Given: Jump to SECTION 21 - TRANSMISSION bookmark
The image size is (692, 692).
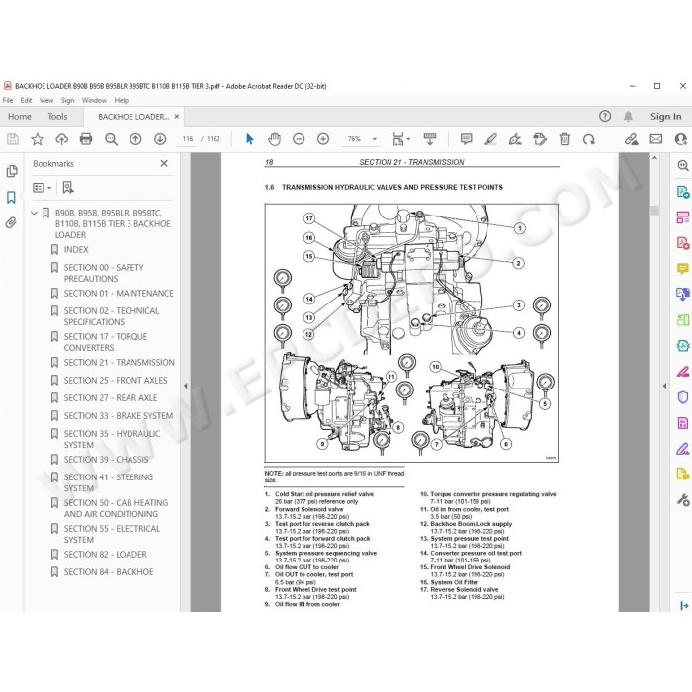Looking at the screenshot, I should 120,363.
